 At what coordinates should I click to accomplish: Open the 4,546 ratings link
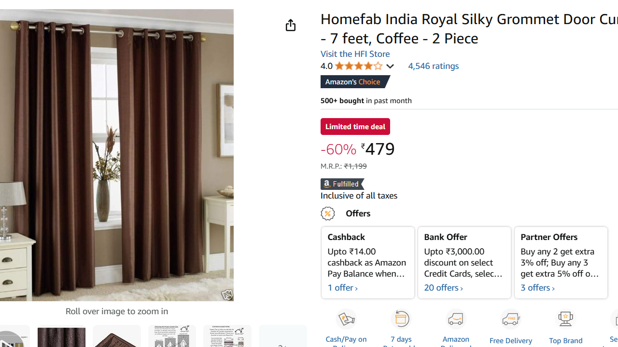(433, 66)
